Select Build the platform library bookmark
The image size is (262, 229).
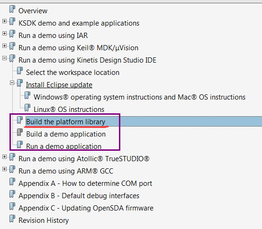point(66,122)
